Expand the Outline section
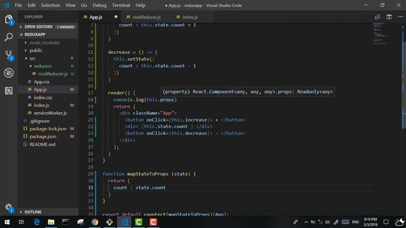Viewport: 406px width, 228px height. coord(48,212)
